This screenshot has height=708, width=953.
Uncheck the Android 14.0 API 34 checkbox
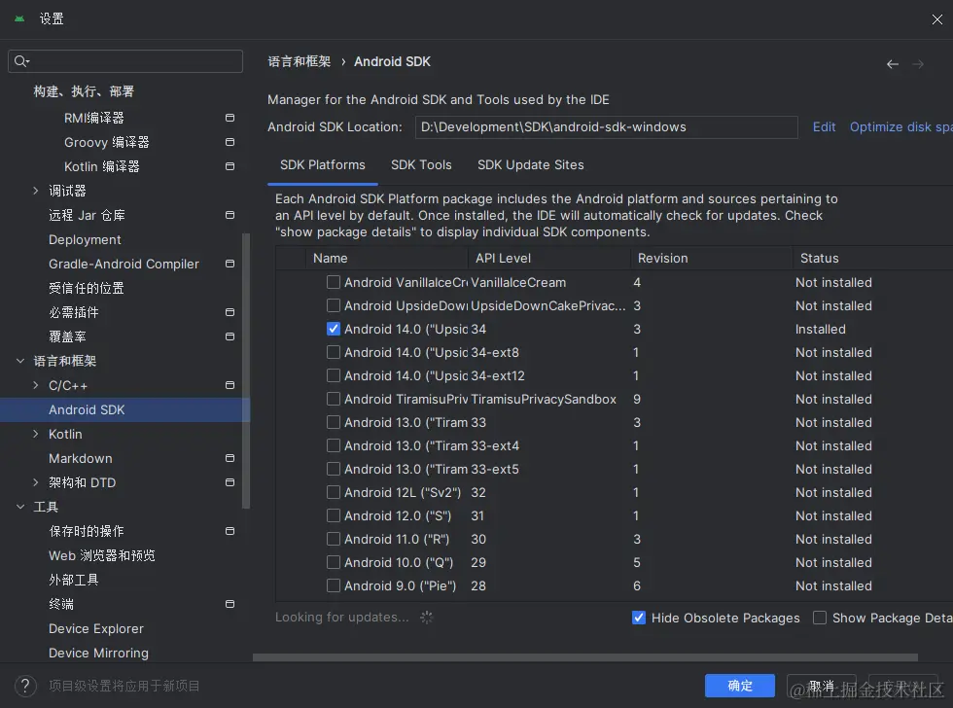(334, 330)
